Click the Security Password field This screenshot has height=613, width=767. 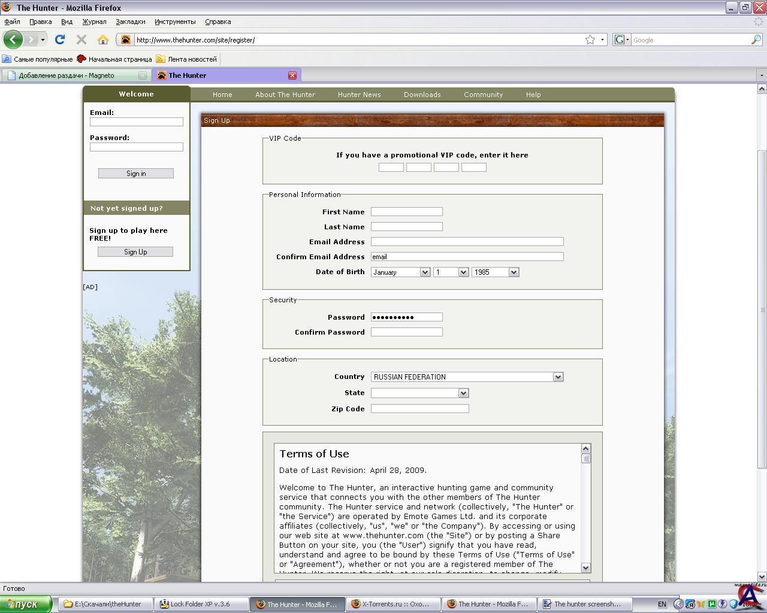[407, 317]
